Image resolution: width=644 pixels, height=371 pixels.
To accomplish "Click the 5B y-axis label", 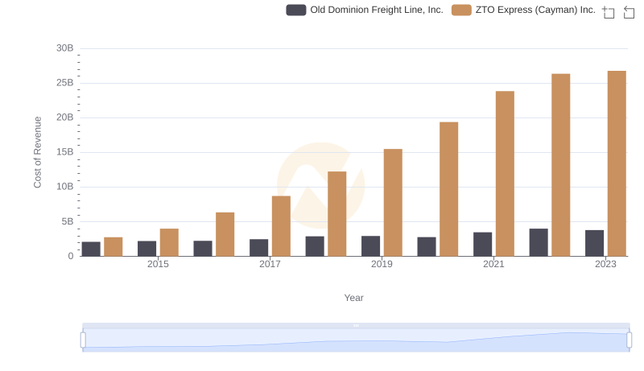I will click(x=68, y=221).
